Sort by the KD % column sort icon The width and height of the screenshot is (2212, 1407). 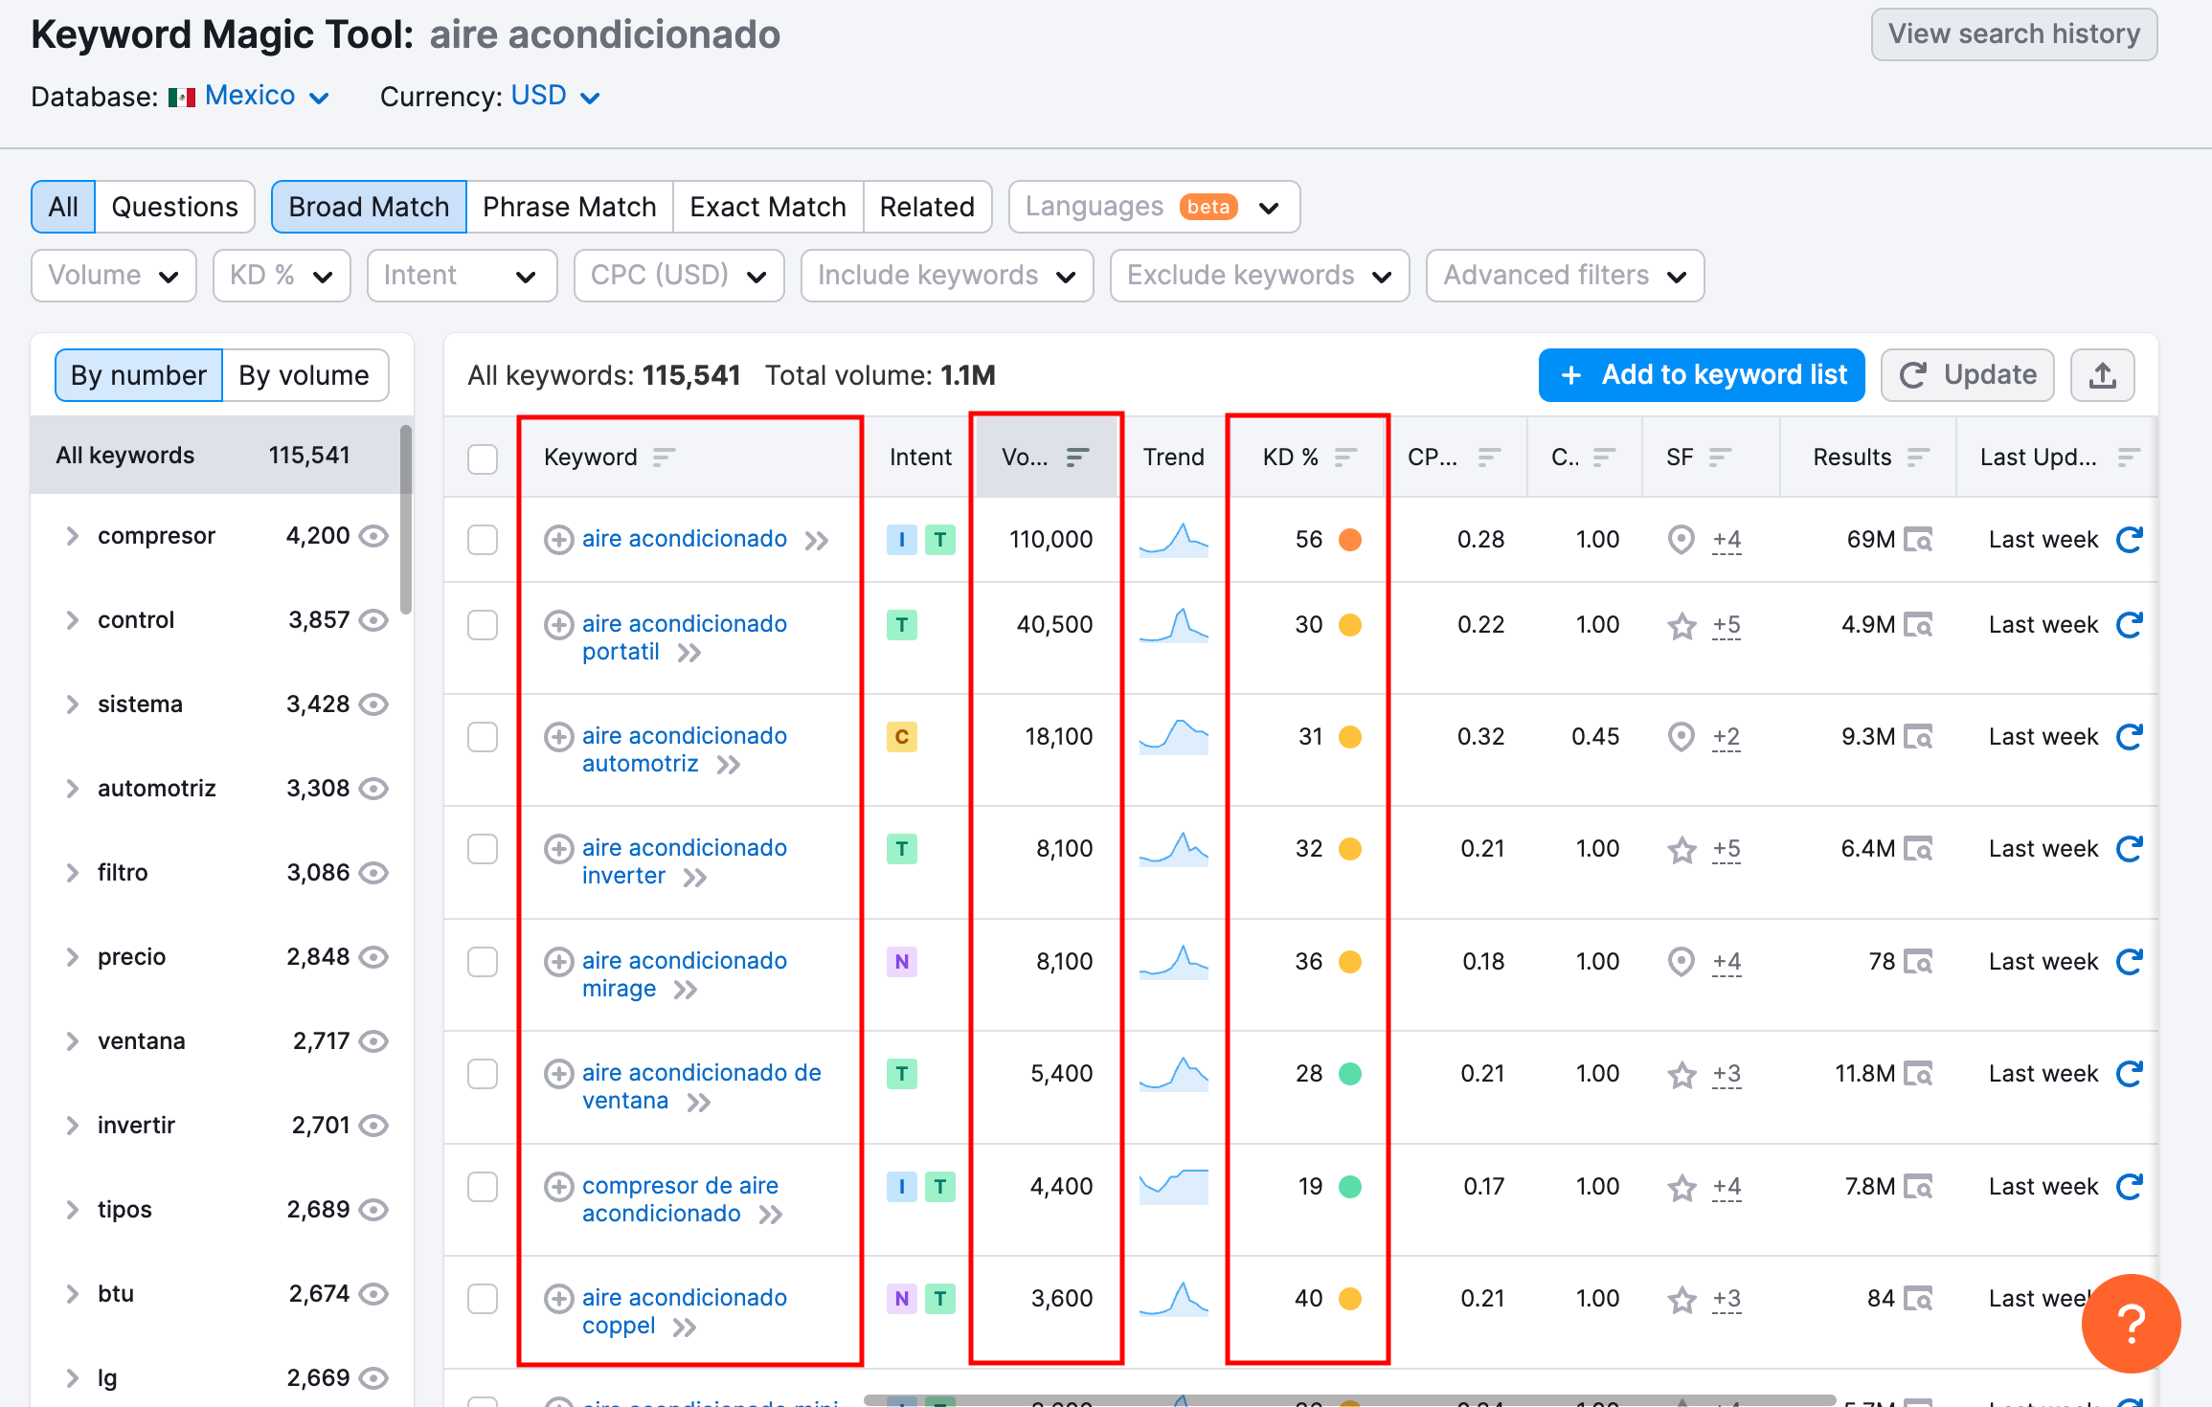point(1345,458)
